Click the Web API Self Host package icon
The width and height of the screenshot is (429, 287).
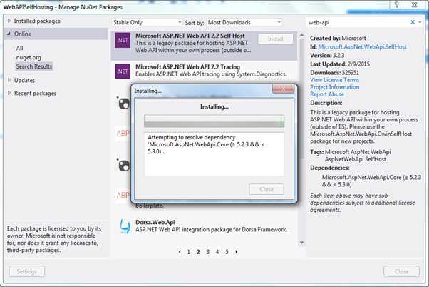tap(123, 40)
